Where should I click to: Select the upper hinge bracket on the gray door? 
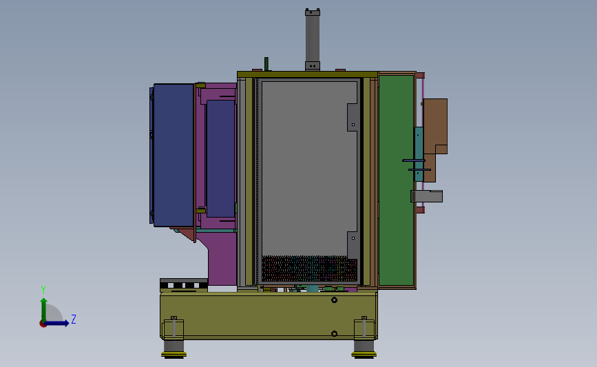(x=353, y=117)
